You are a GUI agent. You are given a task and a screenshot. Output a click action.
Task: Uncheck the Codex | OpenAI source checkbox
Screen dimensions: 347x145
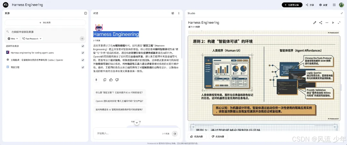(x=83, y=60)
